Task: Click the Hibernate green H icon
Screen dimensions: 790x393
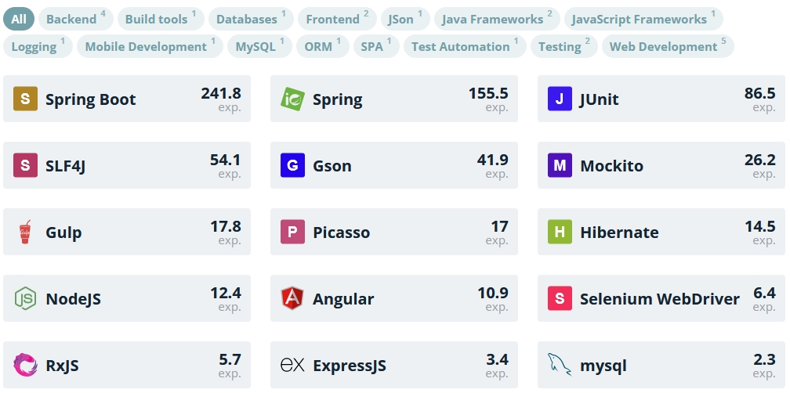Action: pyautogui.click(x=560, y=232)
